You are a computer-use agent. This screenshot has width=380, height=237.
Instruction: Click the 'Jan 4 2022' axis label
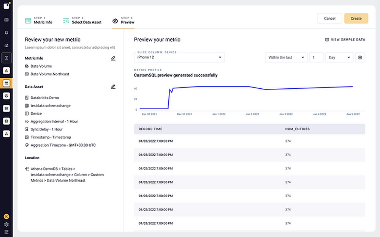tap(320, 114)
